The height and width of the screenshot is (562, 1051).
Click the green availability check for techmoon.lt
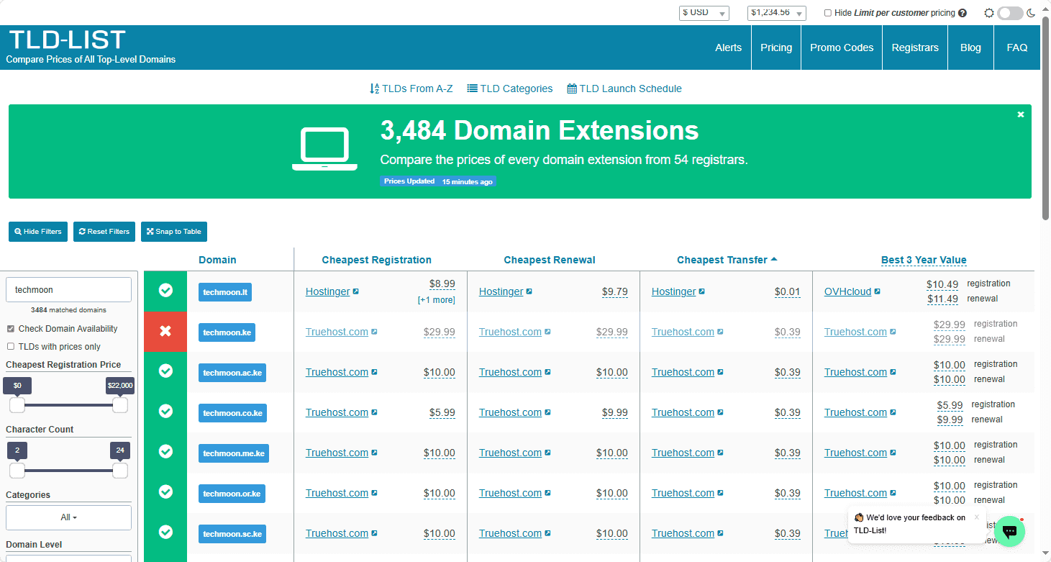tap(165, 290)
